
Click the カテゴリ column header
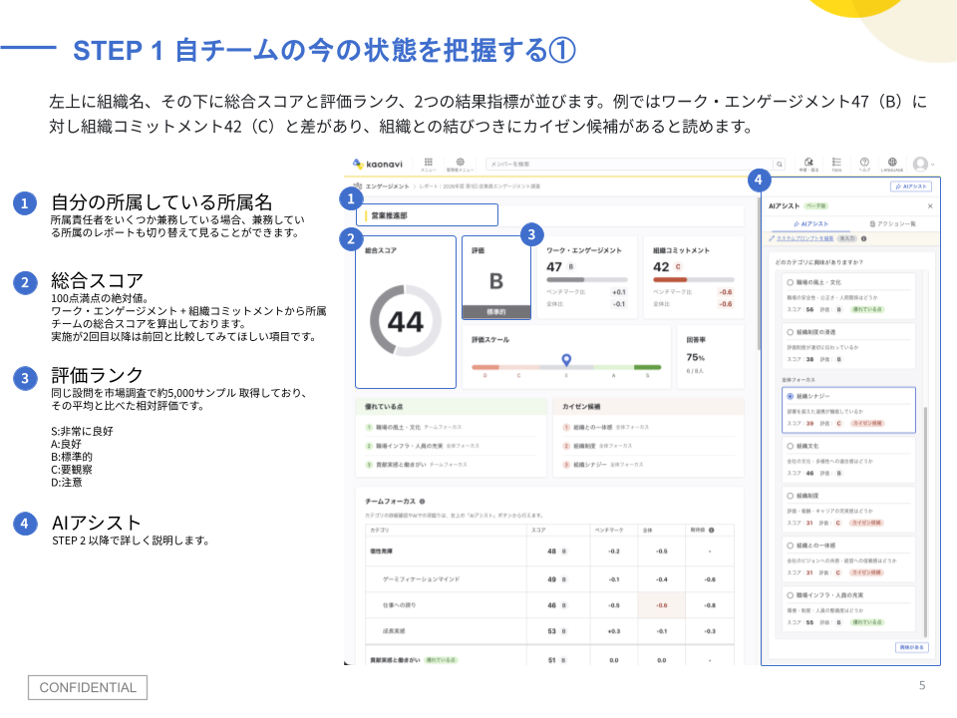379,530
